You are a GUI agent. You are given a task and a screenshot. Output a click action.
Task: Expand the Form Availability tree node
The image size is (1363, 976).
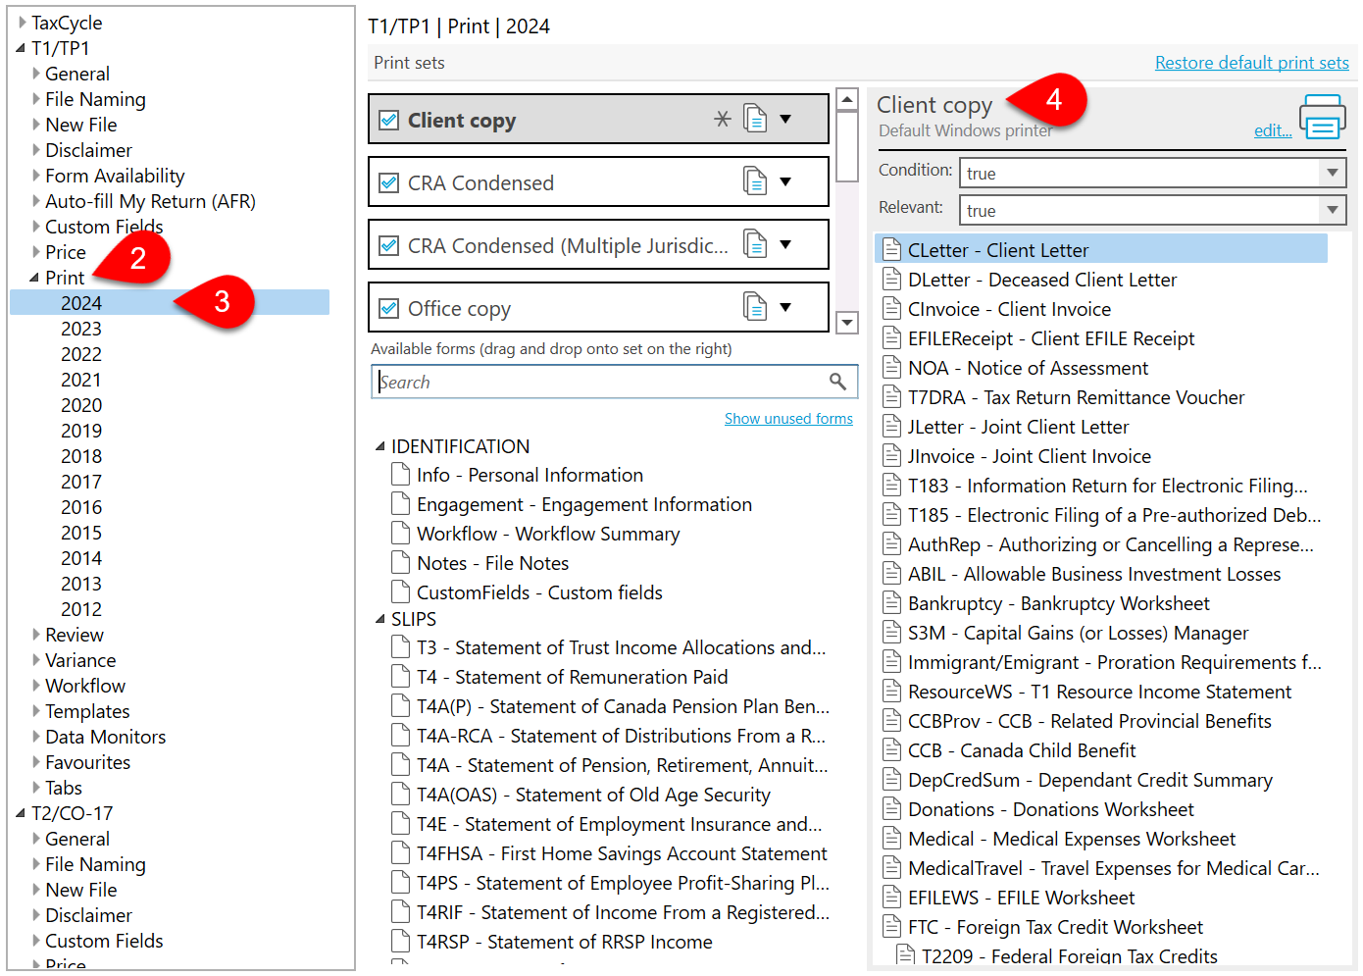click(x=36, y=176)
